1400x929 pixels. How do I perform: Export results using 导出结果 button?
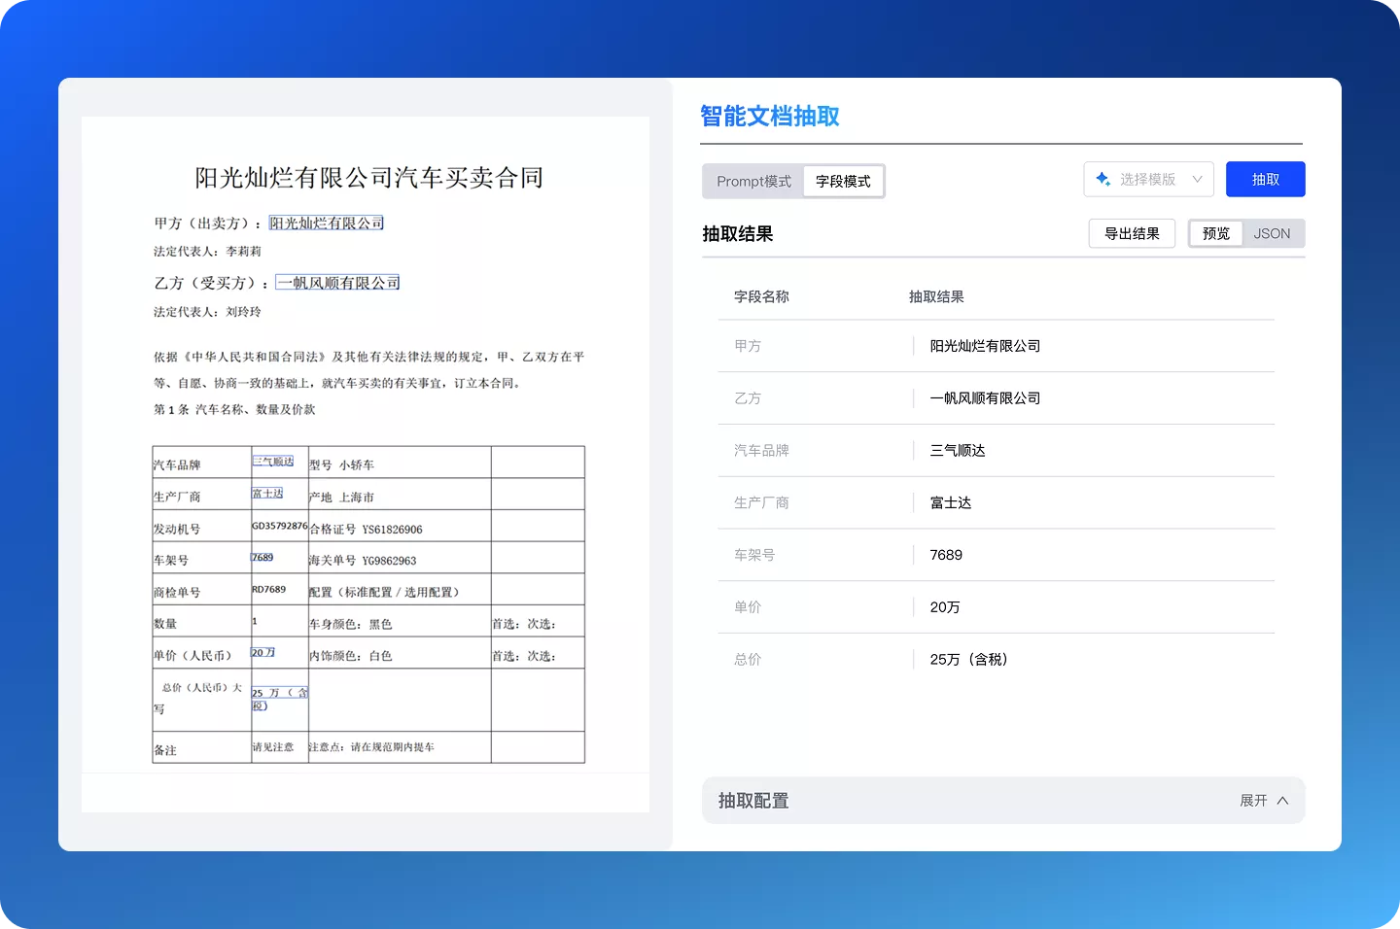(x=1132, y=233)
